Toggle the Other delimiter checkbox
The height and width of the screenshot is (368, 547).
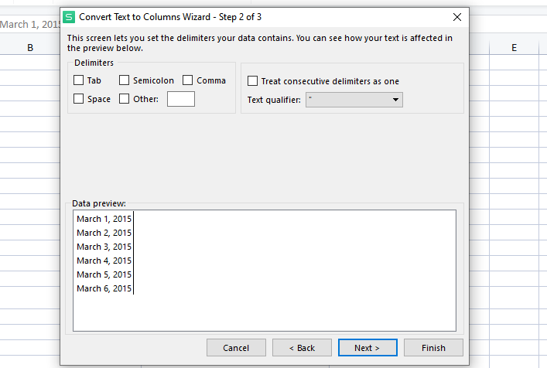tap(124, 99)
